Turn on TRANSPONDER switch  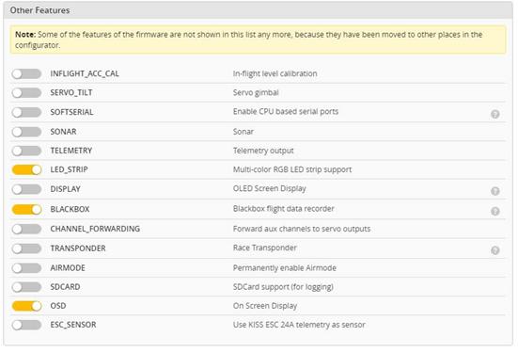pyautogui.click(x=26, y=248)
